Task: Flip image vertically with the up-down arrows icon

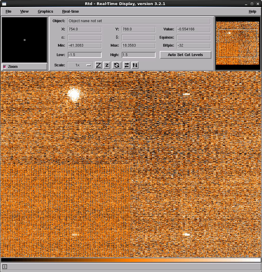Action: [135, 65]
